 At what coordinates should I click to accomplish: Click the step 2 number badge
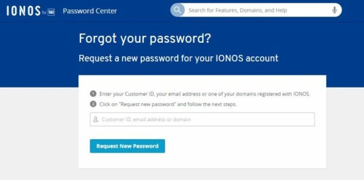93,104
